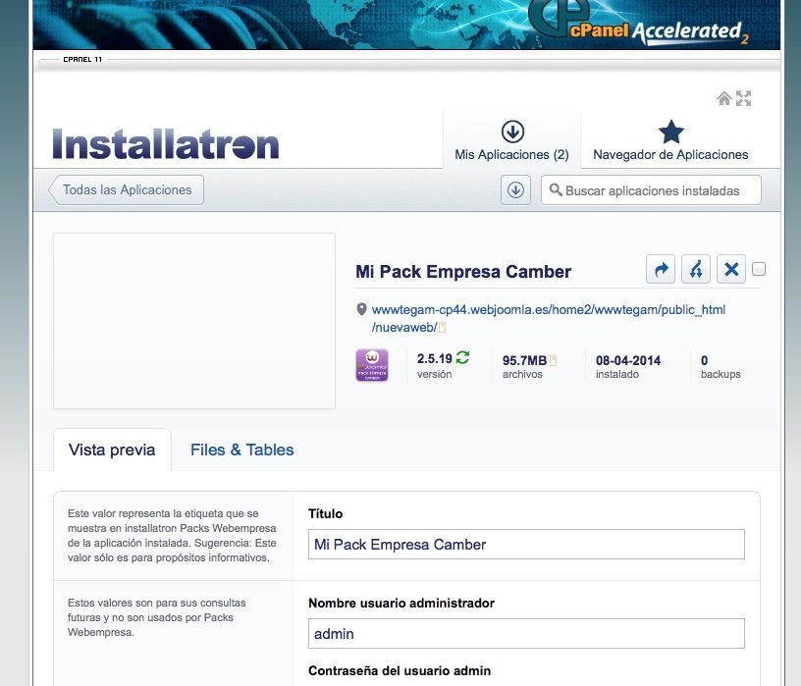Screen dimensions: 801x686
Task: Click the CPANEL 11 label
Action: coord(82,59)
